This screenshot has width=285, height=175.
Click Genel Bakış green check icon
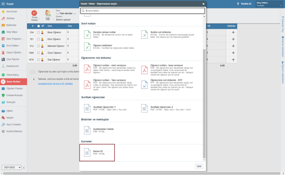[3, 75]
